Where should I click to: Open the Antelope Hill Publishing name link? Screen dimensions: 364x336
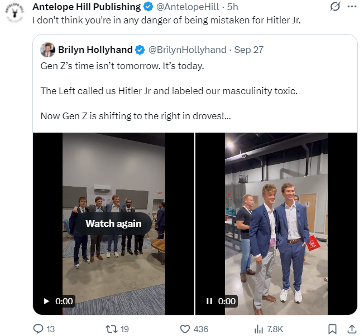coord(87,7)
